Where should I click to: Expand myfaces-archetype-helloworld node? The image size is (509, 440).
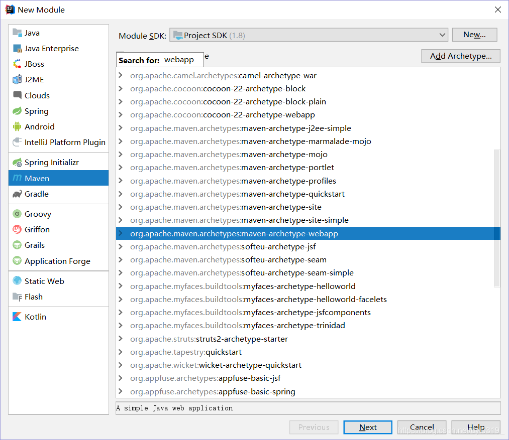pos(121,286)
